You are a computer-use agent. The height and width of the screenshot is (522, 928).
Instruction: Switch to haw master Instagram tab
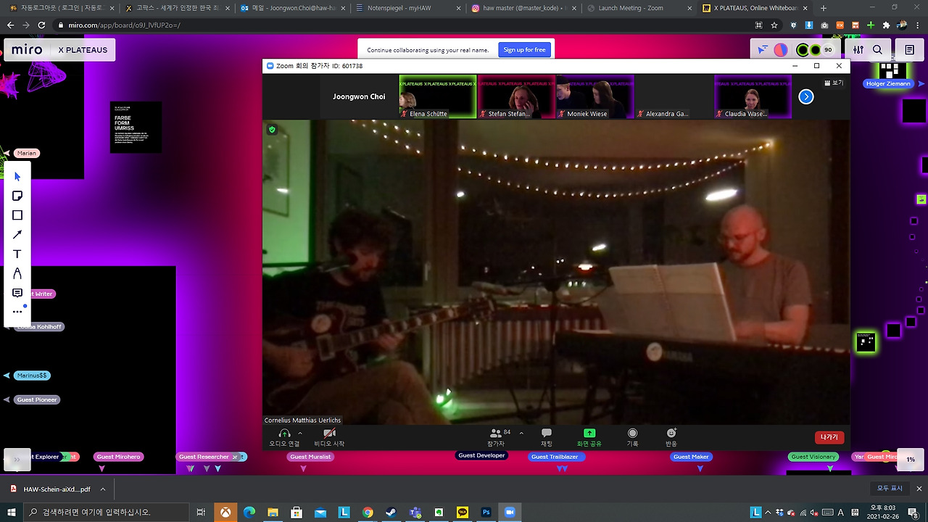pyautogui.click(x=523, y=8)
